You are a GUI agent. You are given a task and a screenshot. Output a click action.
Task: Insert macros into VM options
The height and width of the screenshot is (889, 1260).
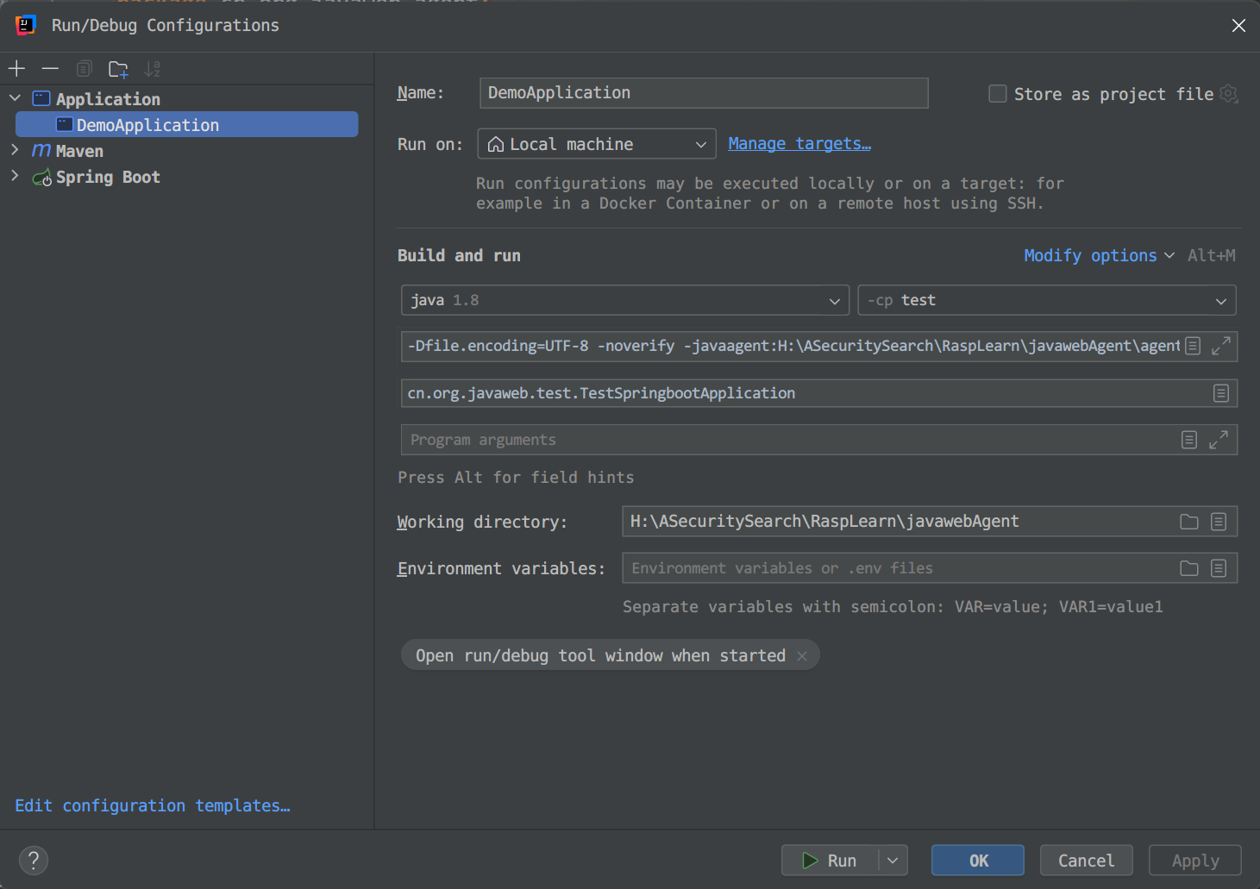[x=1193, y=346]
